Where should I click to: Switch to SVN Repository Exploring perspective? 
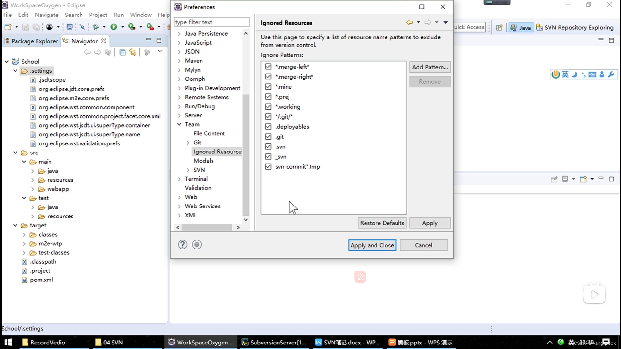click(575, 27)
